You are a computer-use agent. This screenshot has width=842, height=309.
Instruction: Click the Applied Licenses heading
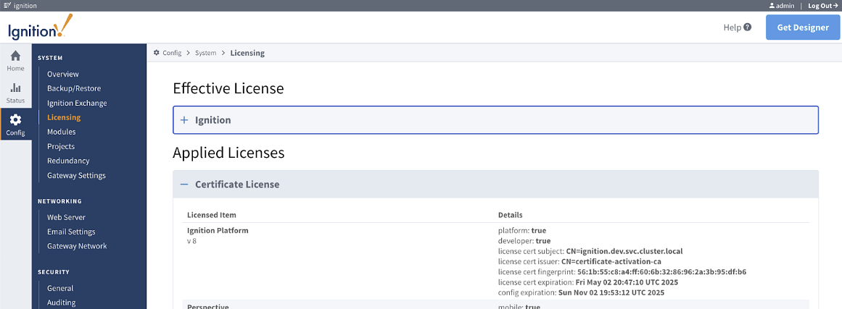[228, 153]
